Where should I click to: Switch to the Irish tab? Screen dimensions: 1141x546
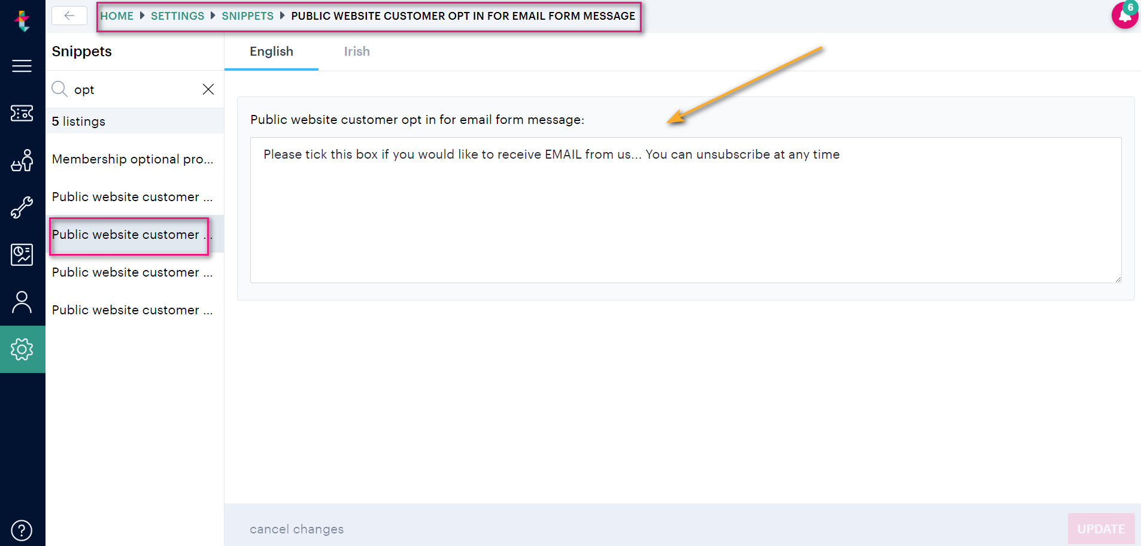(x=357, y=51)
